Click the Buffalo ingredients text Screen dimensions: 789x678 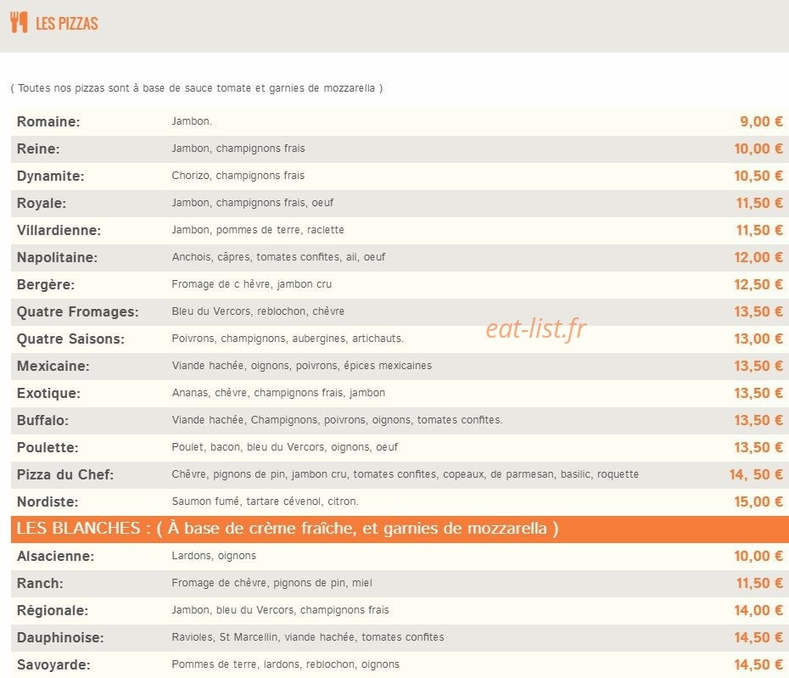337,420
